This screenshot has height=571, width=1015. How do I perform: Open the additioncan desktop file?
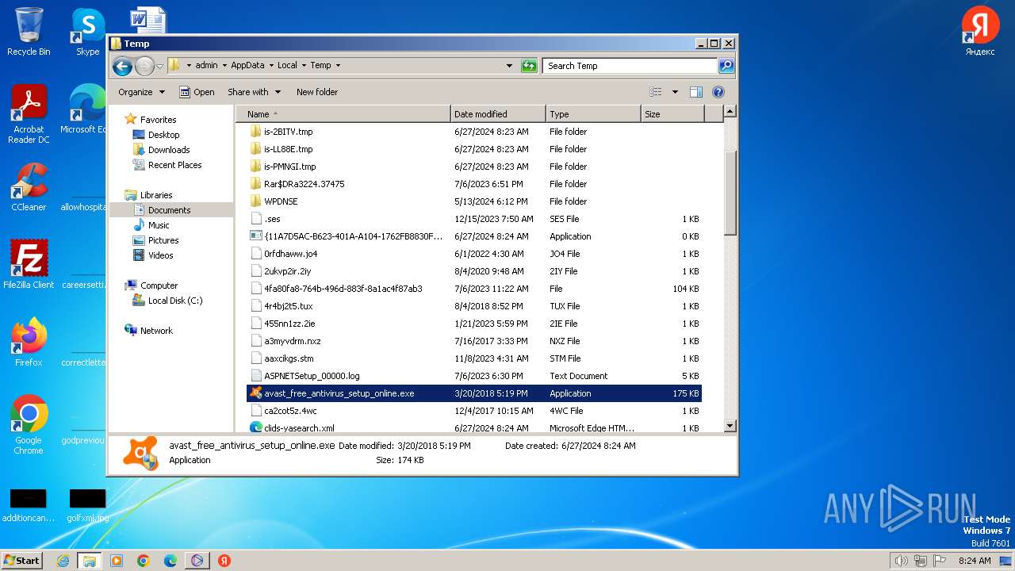tap(29, 505)
